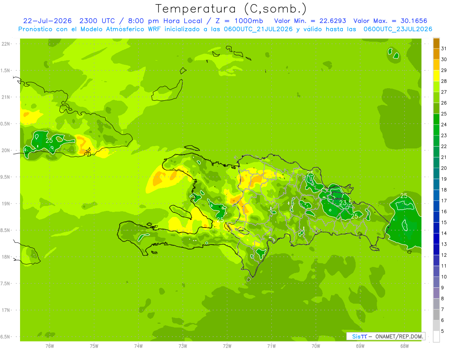Click the teal colorbar swatch between 19 and 20

[x=436, y=173]
